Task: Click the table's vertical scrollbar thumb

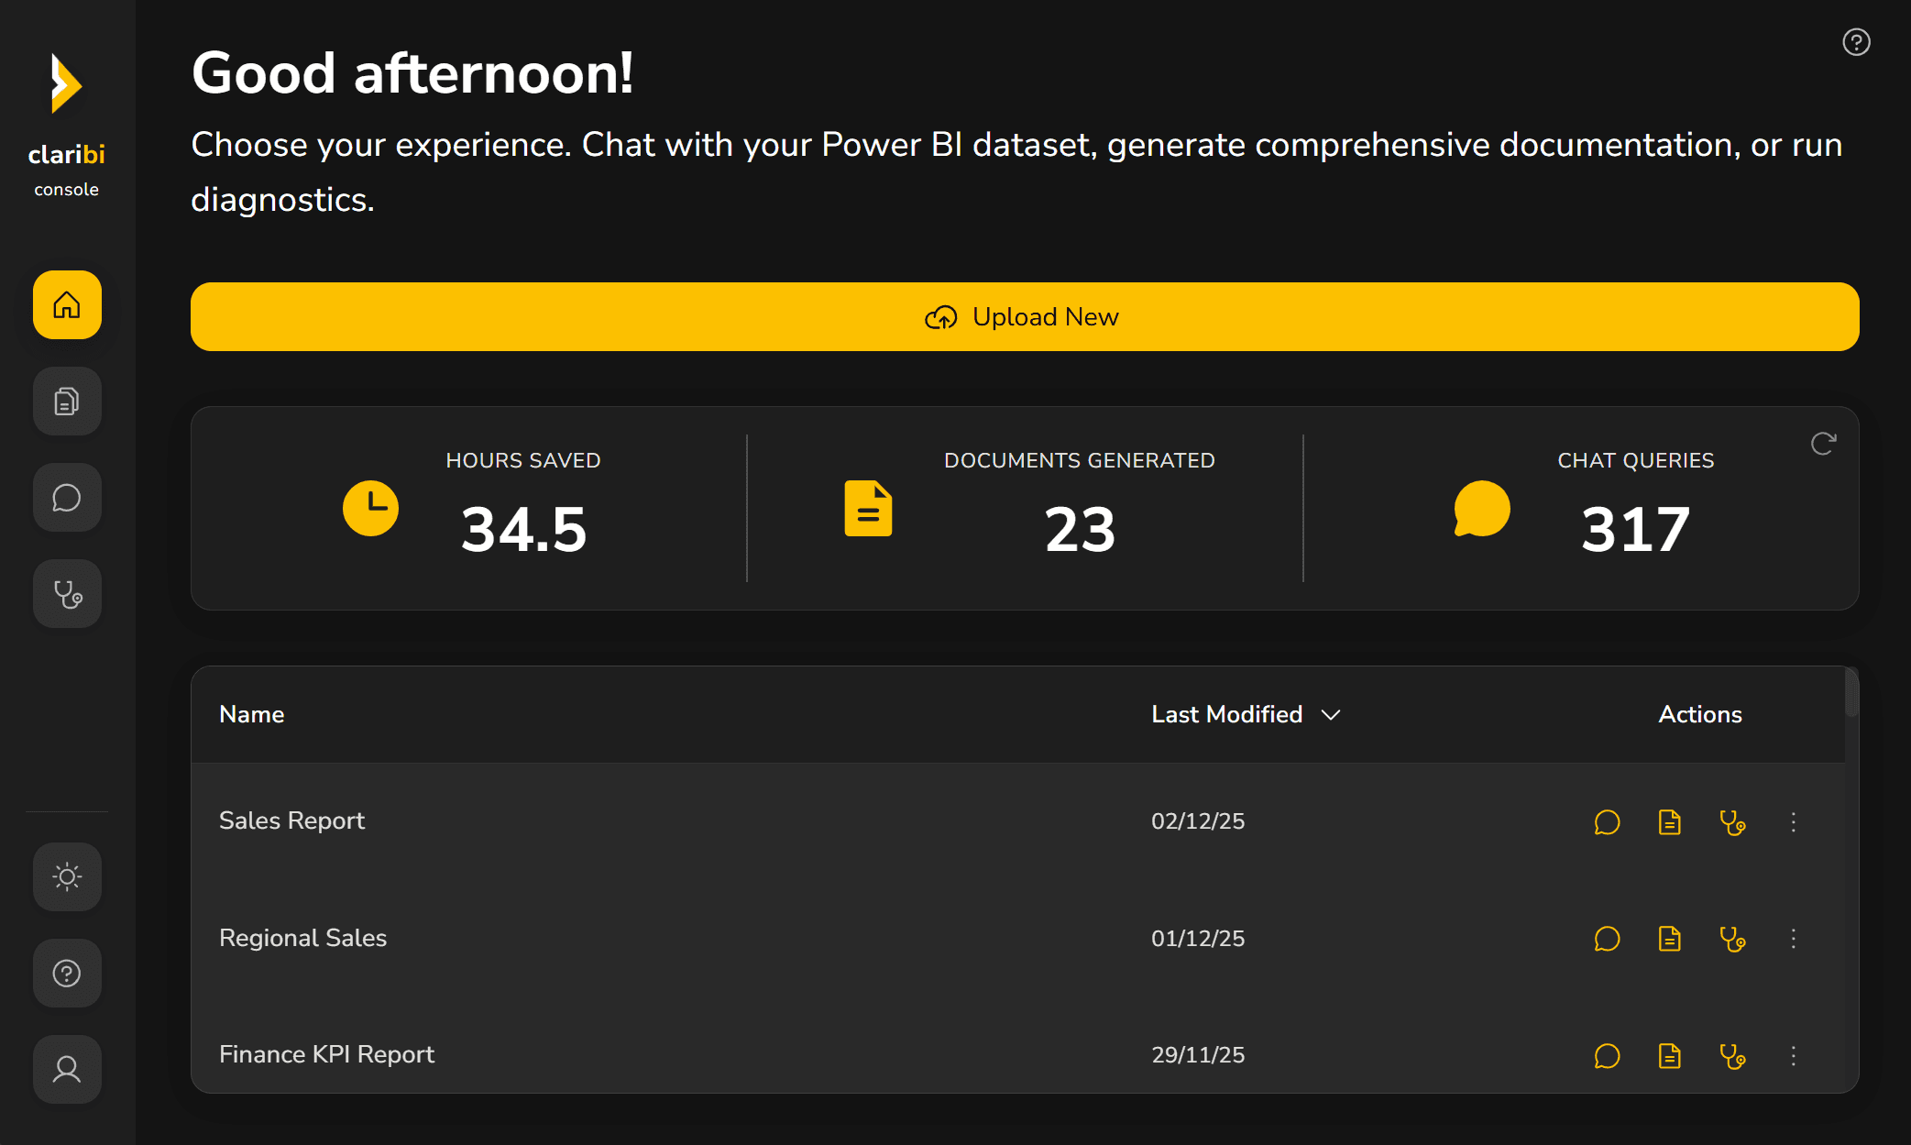Action: [1851, 693]
